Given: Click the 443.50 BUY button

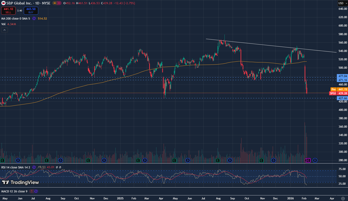Looking at the screenshot, I should tap(31, 11).
